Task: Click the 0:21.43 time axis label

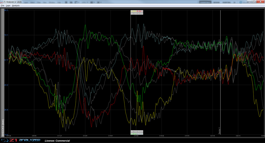Action: [x=213, y=136]
